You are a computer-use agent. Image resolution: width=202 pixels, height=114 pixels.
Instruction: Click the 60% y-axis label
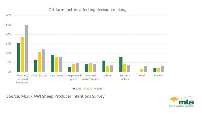pos(8,16)
